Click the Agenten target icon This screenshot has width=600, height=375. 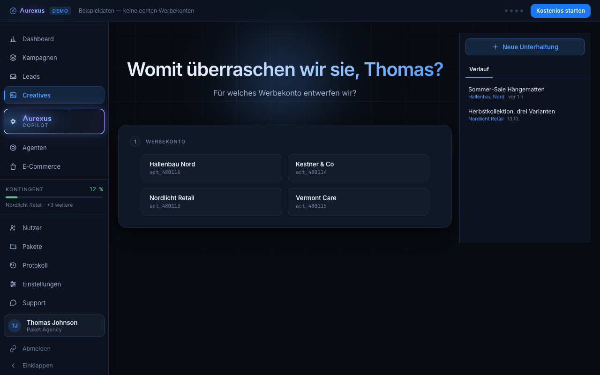click(13, 148)
